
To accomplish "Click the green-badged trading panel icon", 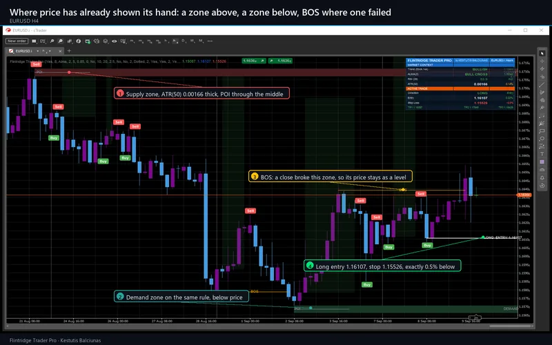I will coord(88,41).
